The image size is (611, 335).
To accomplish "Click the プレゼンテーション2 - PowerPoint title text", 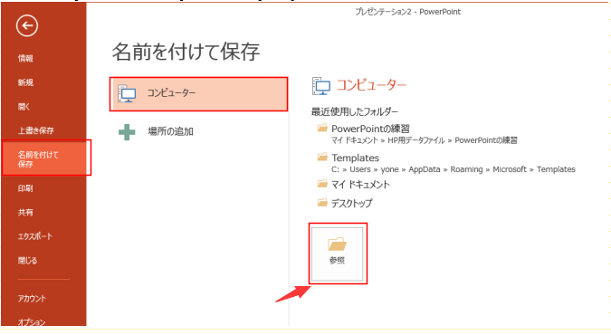I will (407, 12).
